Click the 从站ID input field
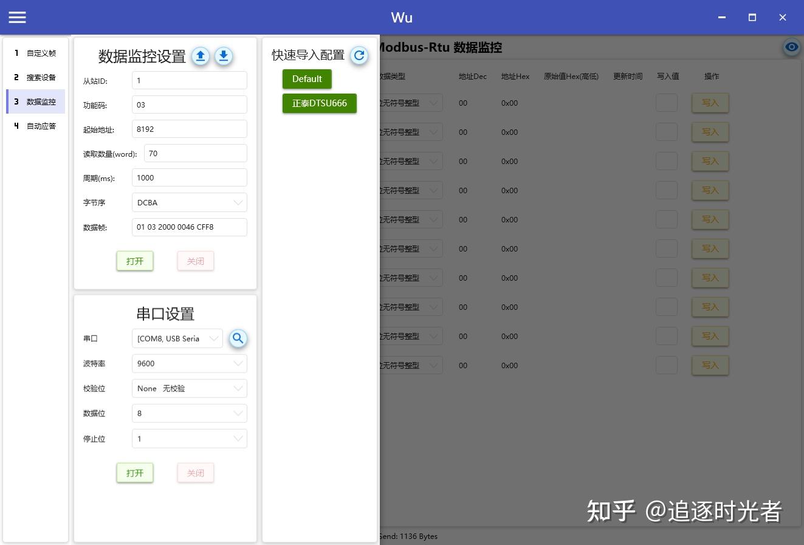The image size is (804, 545). (x=189, y=80)
